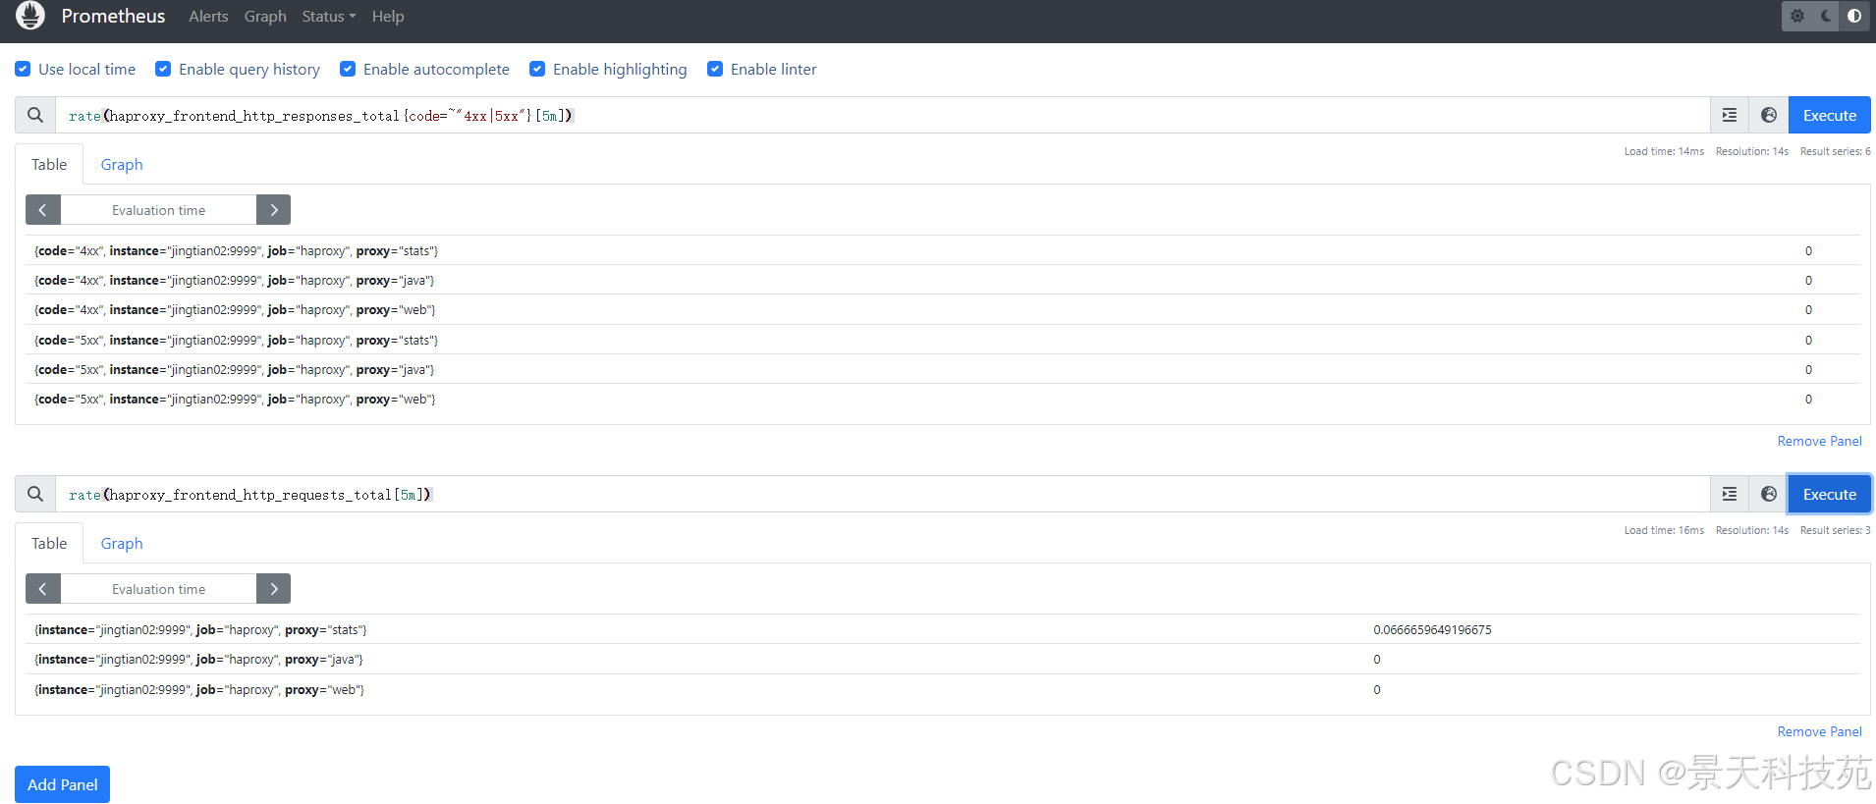Focus the responses_total expression input

tap(882, 115)
